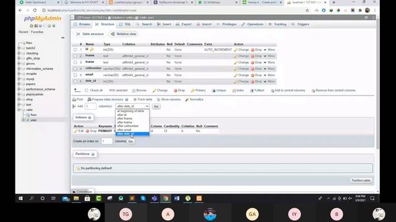Click the Print icon below the table

pos(74,100)
